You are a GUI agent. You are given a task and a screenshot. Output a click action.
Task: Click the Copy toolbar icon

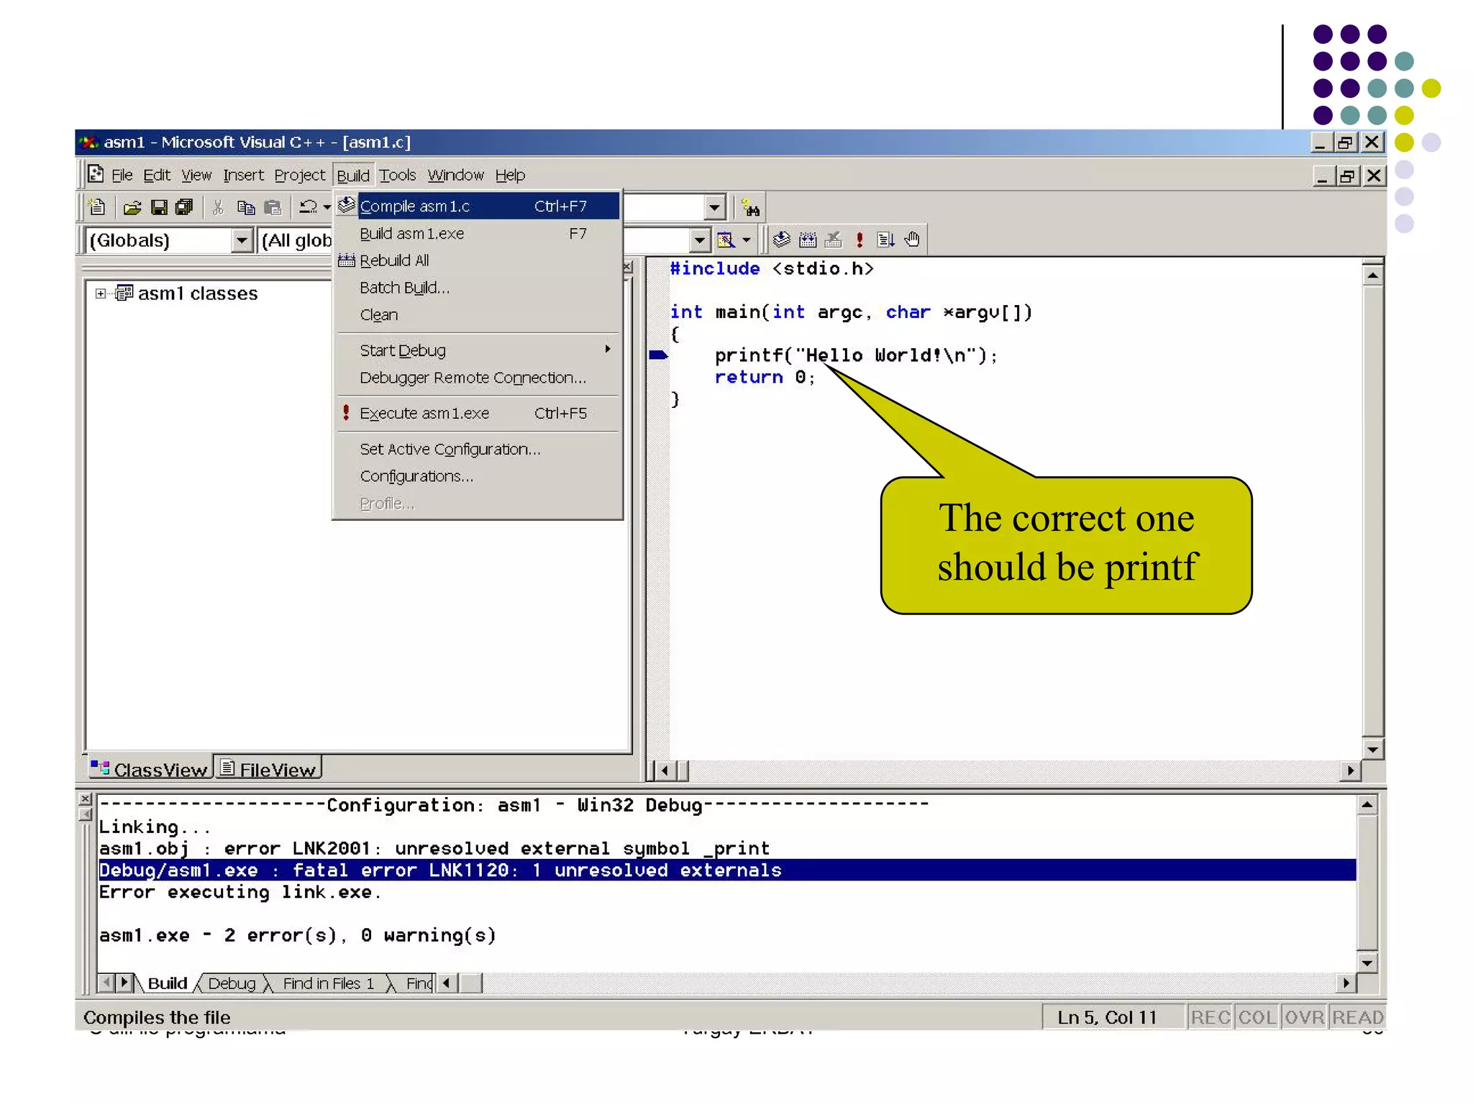246,208
